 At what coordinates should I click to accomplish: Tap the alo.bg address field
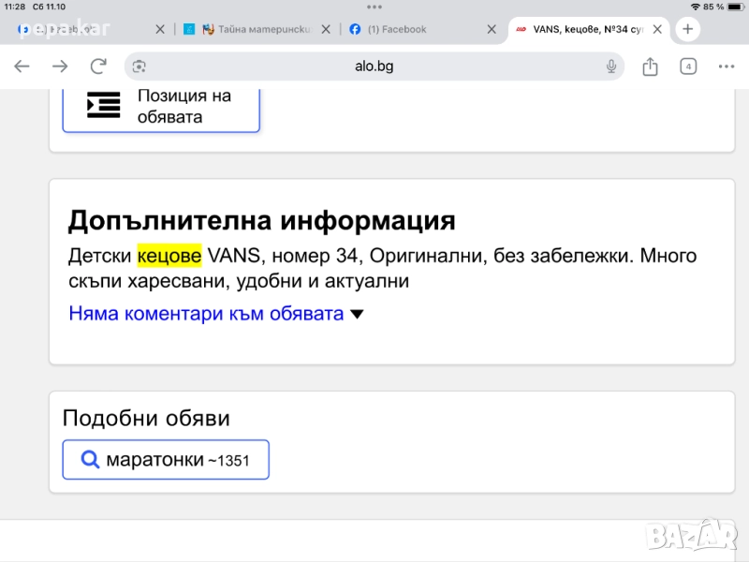click(374, 67)
